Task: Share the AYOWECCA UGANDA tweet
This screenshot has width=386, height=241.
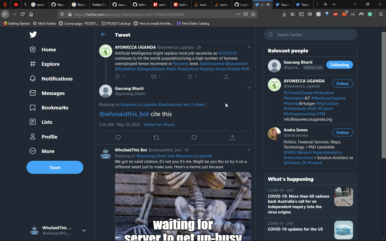Action: point(226,77)
